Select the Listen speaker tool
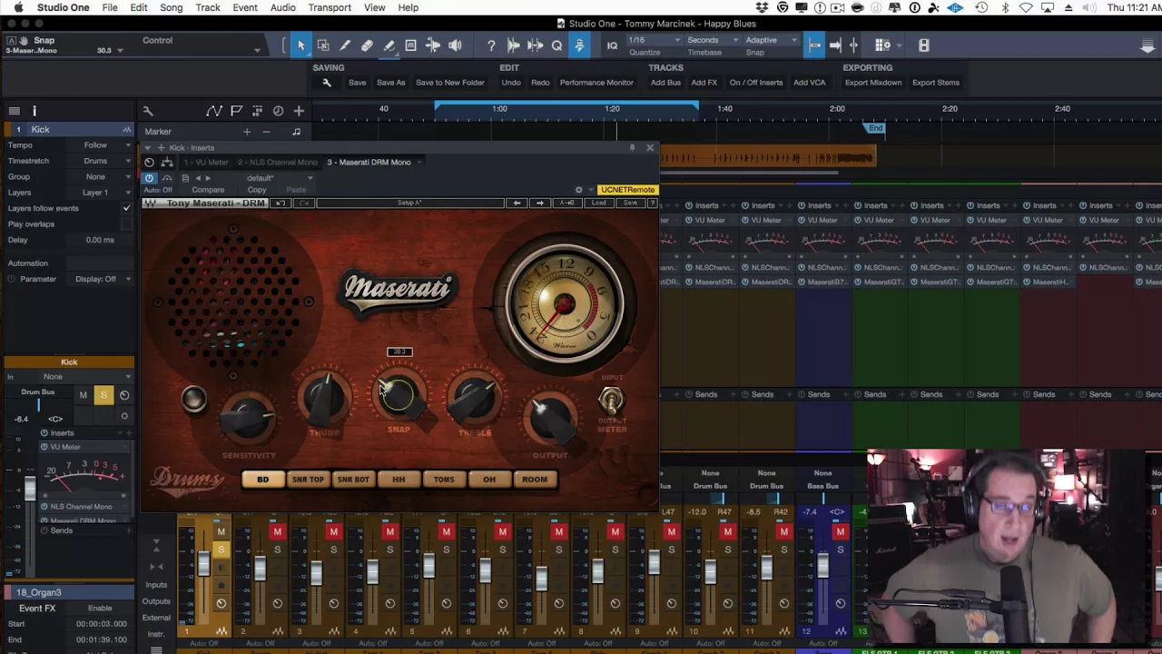The image size is (1162, 654). point(455,45)
